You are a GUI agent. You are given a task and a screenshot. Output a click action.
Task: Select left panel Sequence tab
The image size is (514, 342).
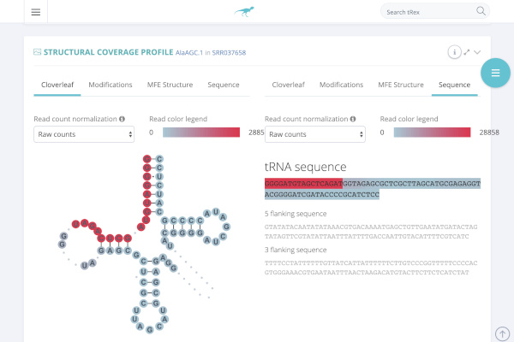tap(224, 85)
